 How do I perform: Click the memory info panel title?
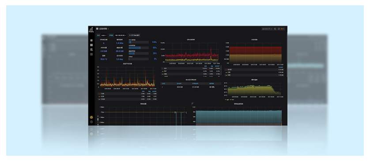pyautogui.click(x=254, y=40)
